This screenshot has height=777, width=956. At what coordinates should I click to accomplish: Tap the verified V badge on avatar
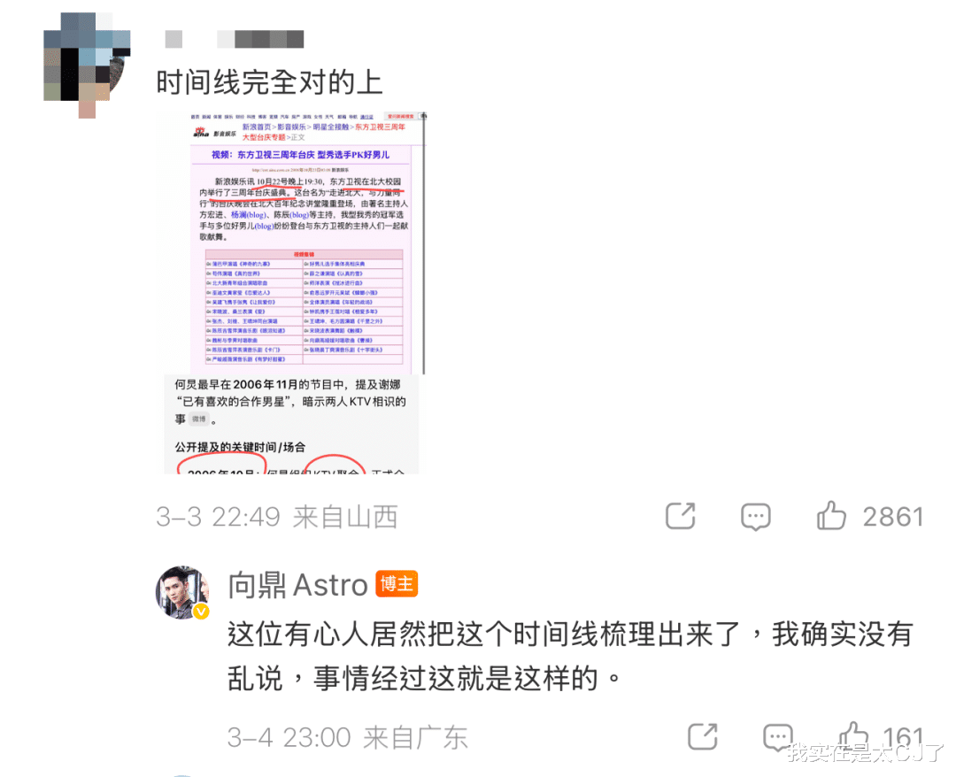201,612
